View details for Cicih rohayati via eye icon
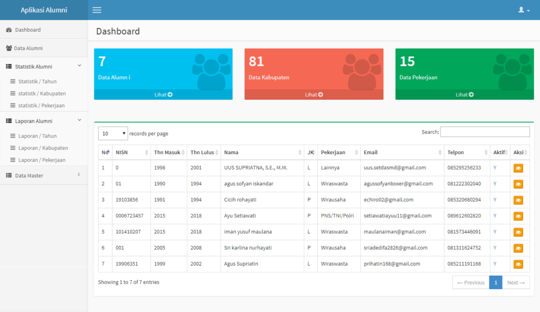Screen dimensions: 540x312 pyautogui.click(x=518, y=200)
